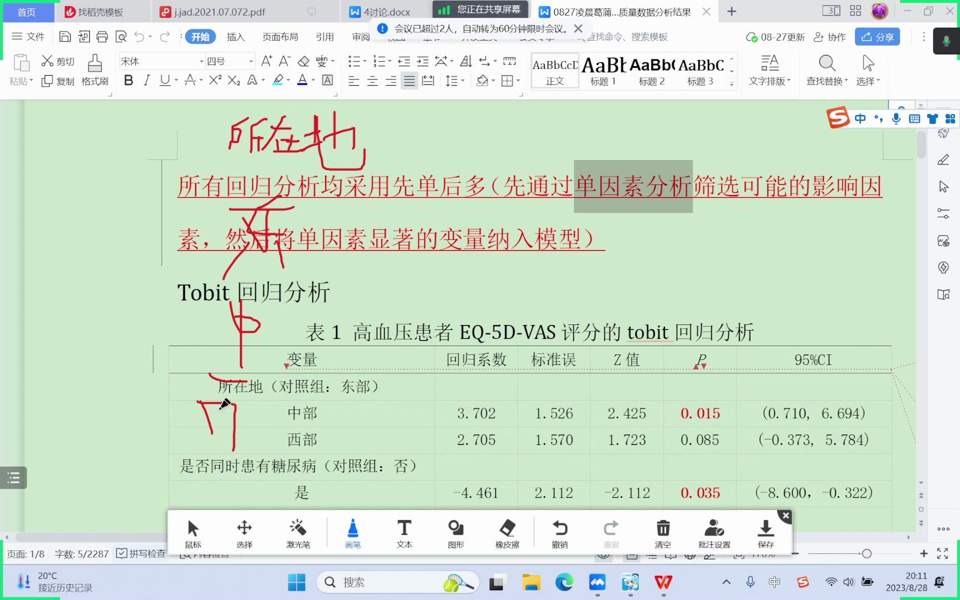
Task: Click the 分享 share button
Action: (x=877, y=37)
